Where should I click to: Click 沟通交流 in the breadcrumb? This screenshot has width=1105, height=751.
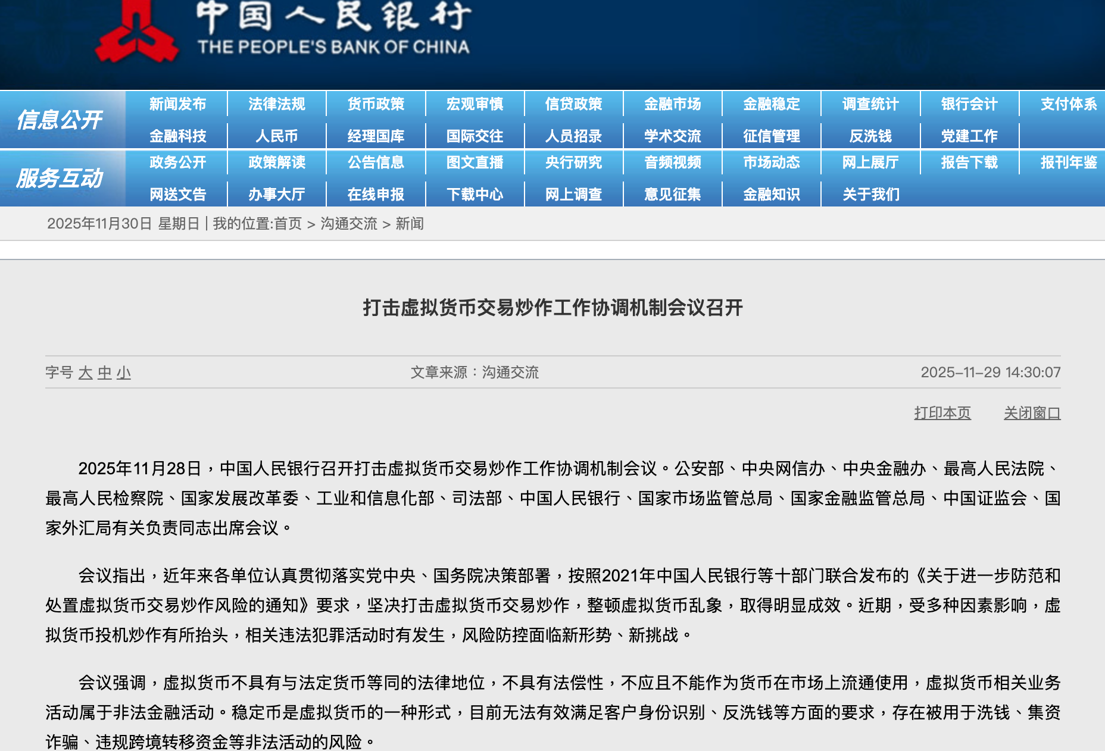click(349, 224)
